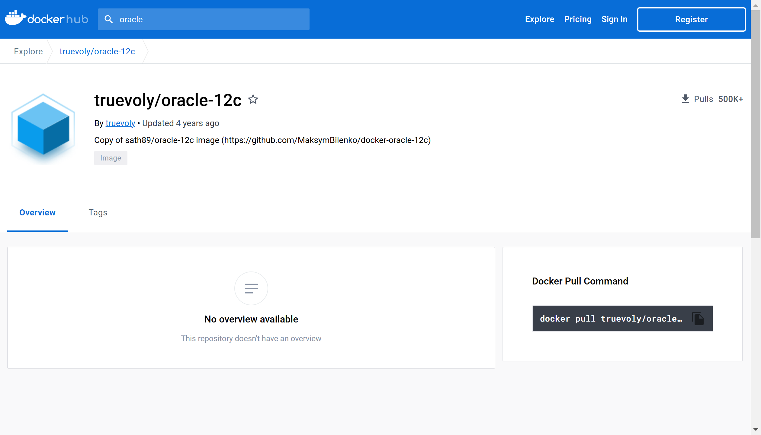
Task: Switch to the Tags tab
Action: pos(98,212)
